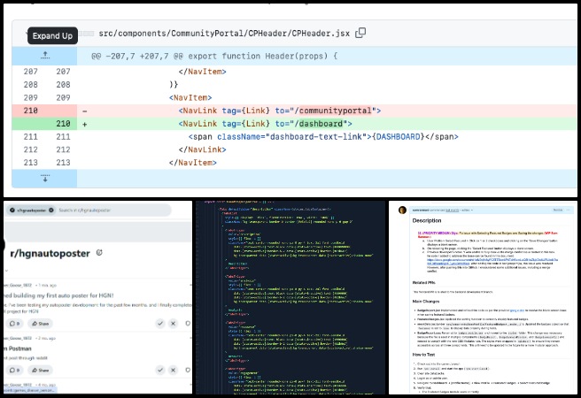Click Description heading in PR comment
This screenshot has height=398, width=581.
coord(427,220)
